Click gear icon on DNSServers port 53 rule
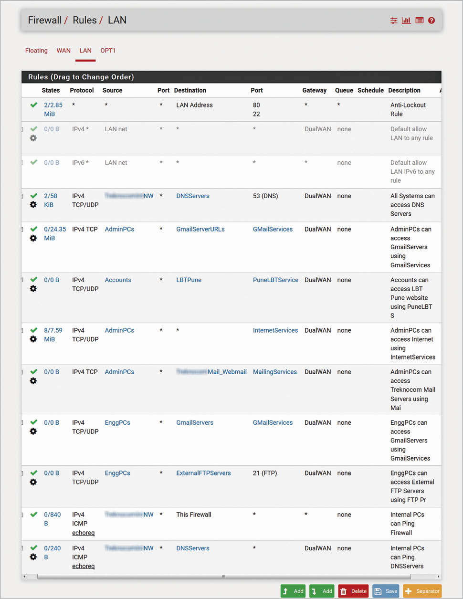Viewport: 463px width, 599px height. click(x=33, y=205)
